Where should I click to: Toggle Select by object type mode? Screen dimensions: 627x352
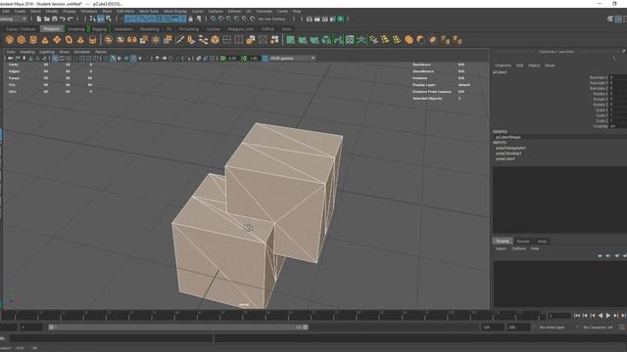click(101, 19)
